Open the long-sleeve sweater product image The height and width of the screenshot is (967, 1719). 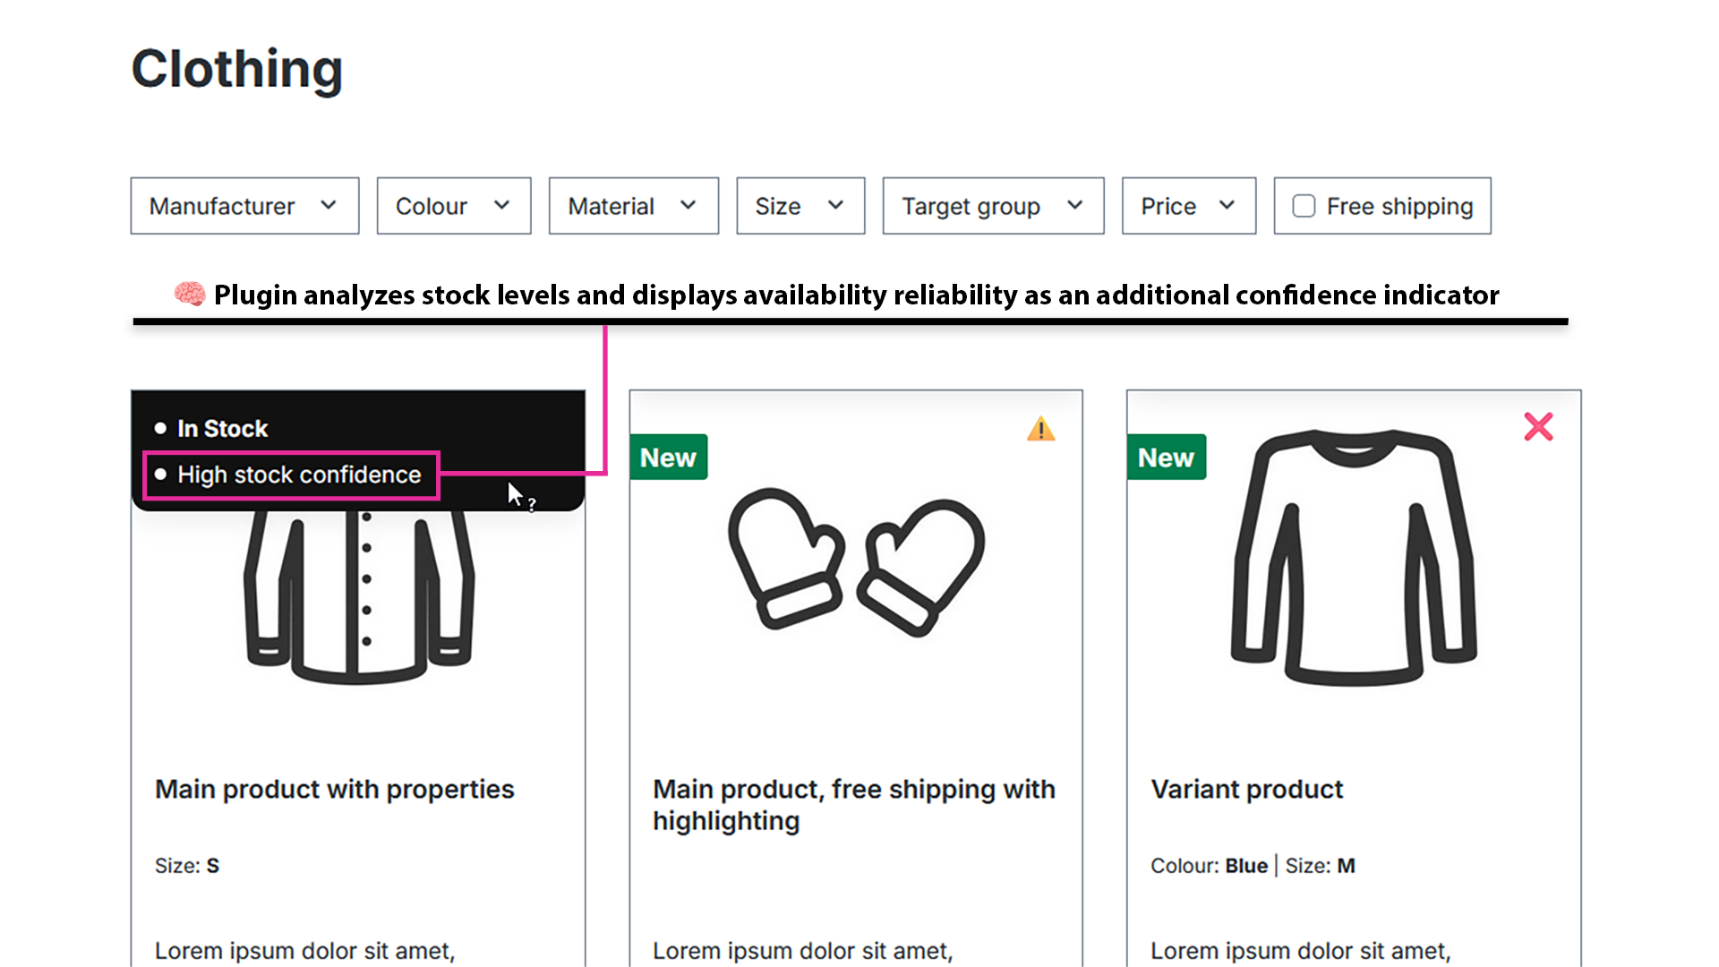[x=1354, y=558]
